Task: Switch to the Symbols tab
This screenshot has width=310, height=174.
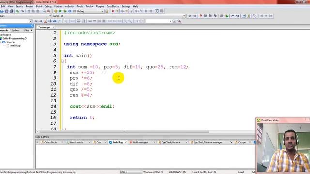Action: (x=15, y=30)
